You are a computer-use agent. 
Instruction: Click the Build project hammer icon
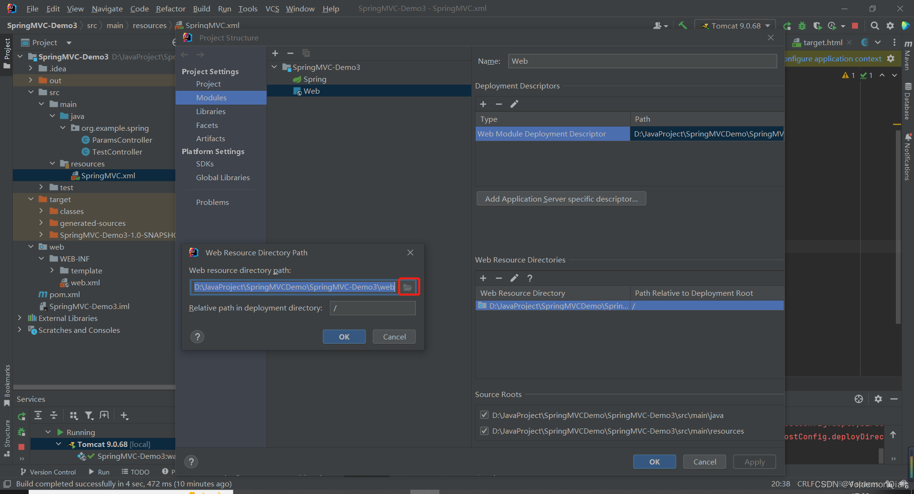[x=683, y=26]
